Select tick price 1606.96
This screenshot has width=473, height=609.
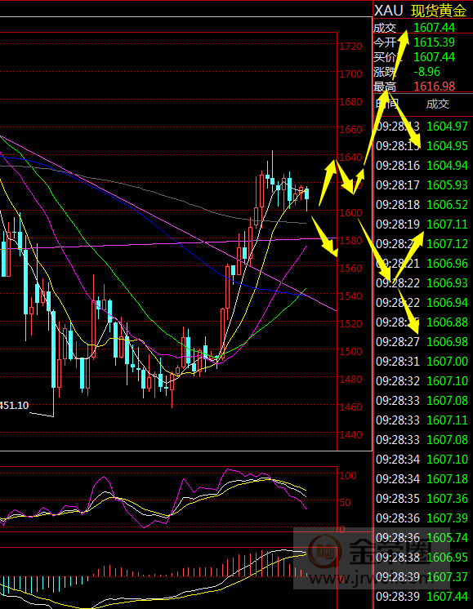(x=447, y=264)
